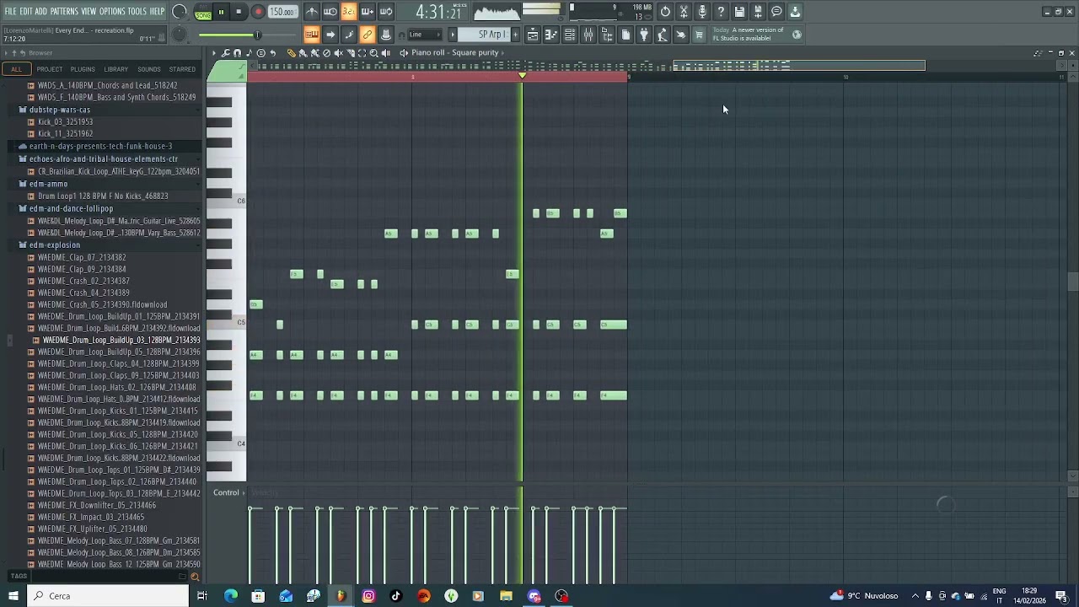This screenshot has height=607, width=1079.
Task: Toggle the Song/Pattern mode switch
Action: coord(203,12)
